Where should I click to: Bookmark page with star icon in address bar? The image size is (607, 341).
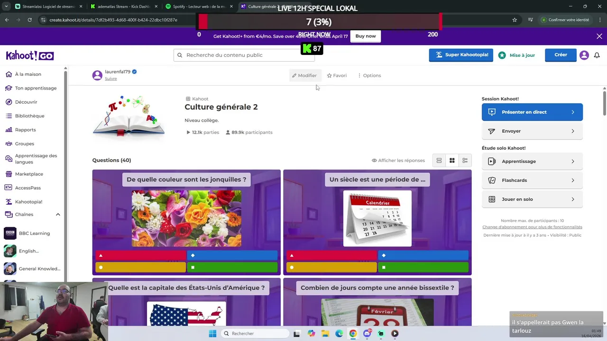point(515,20)
